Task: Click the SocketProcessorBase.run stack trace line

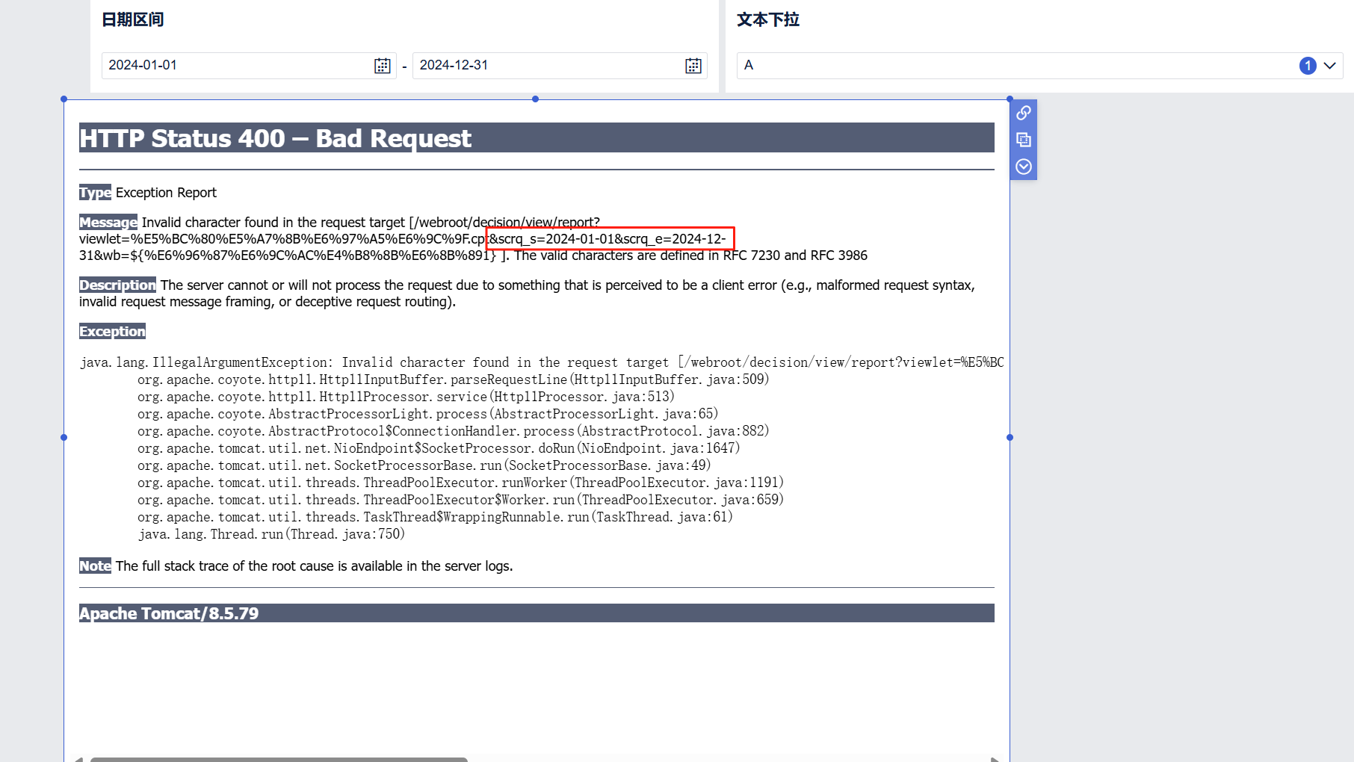Action: click(424, 465)
